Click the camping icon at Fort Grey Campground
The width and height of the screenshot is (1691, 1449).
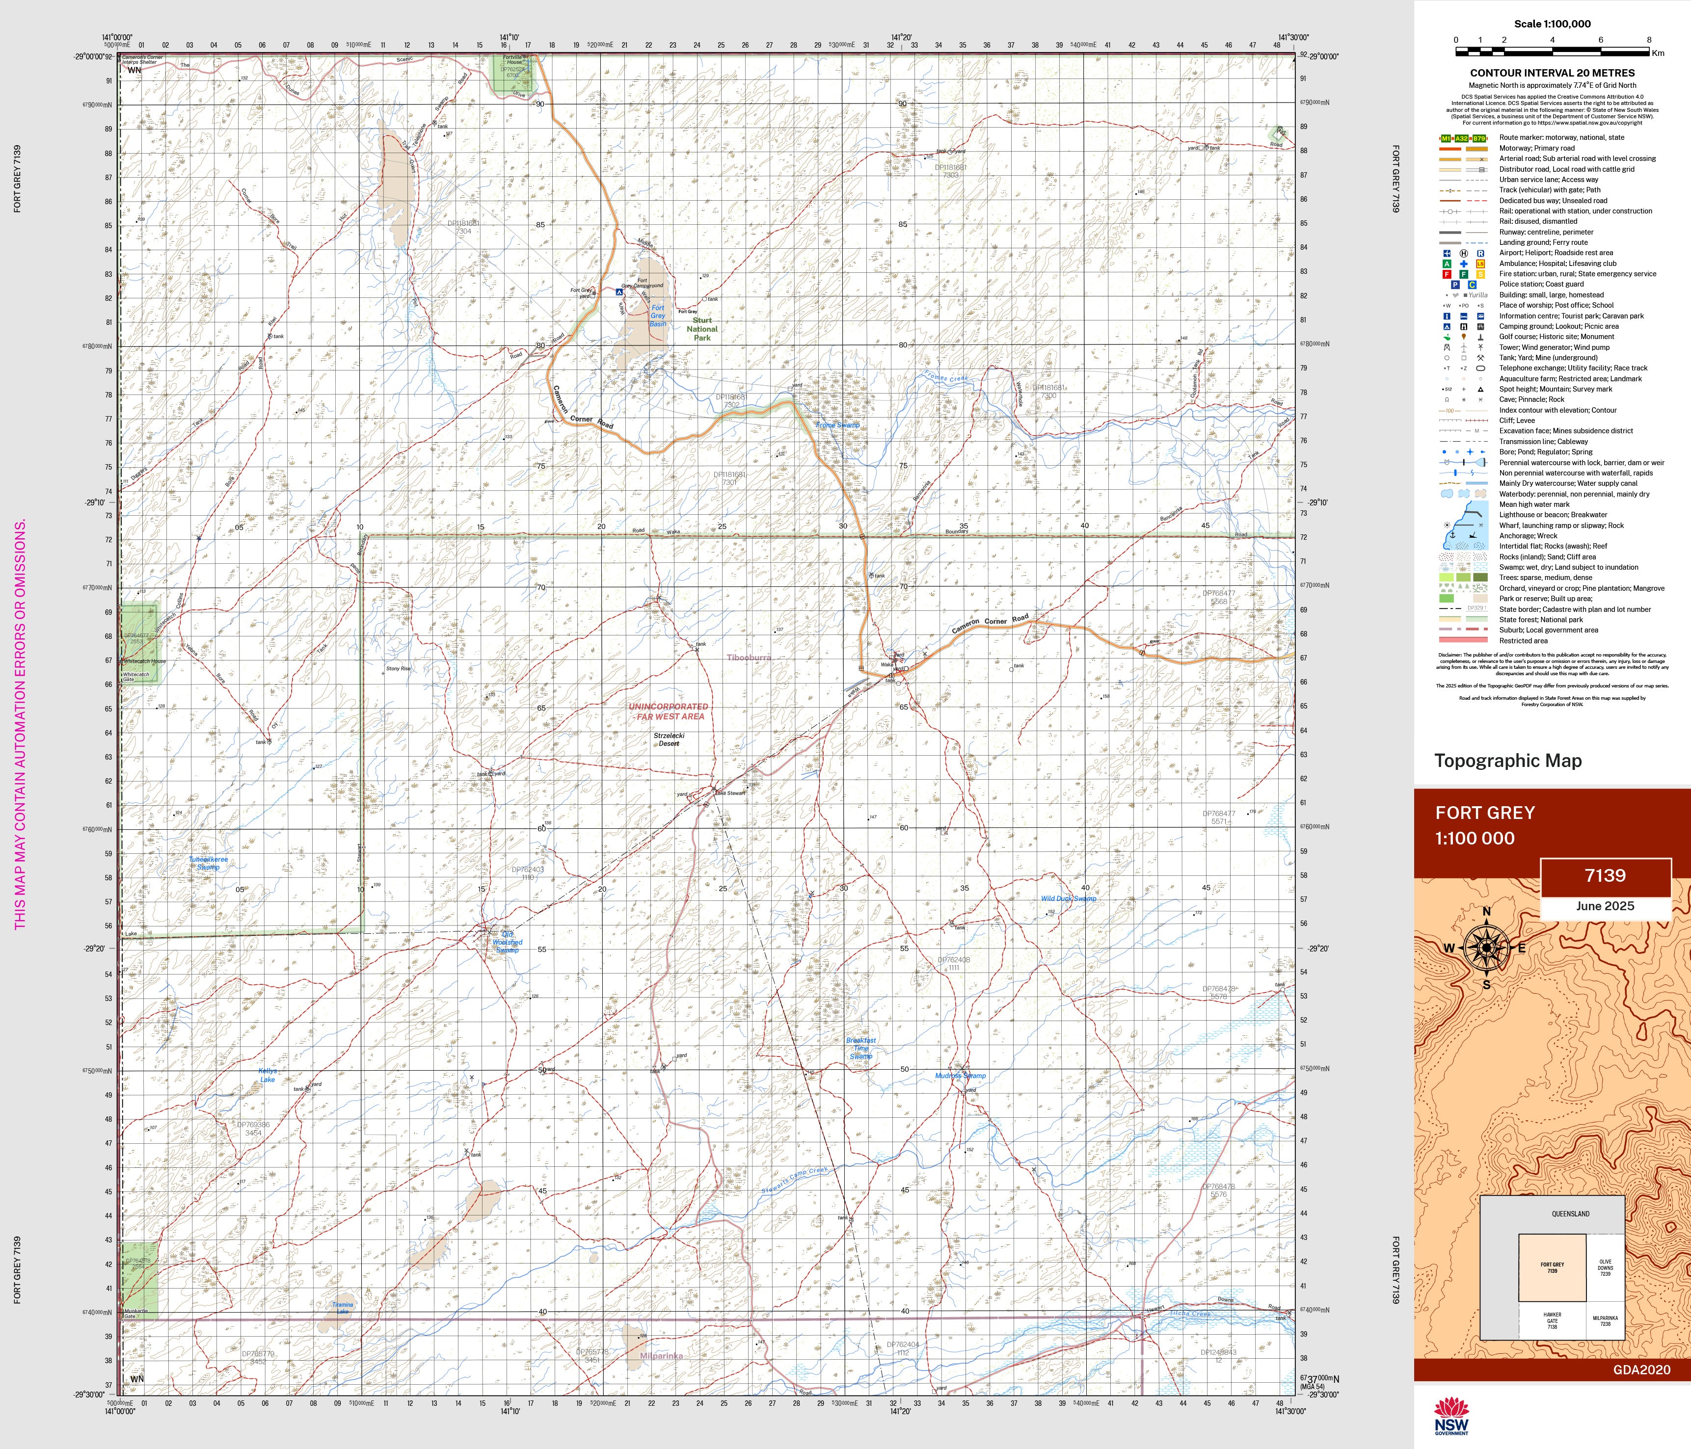tap(619, 291)
